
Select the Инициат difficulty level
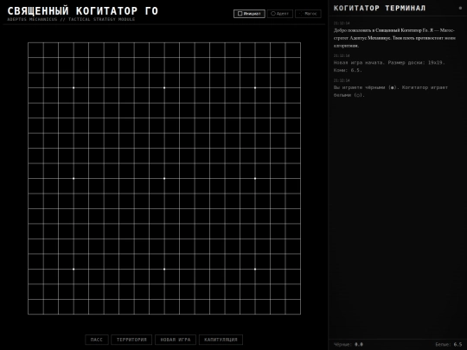[249, 14]
